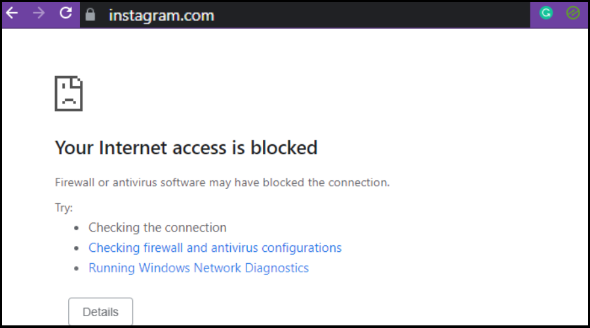The width and height of the screenshot is (590, 328).
Task: Click the green circular slashed extension icon
Action: 573,13
